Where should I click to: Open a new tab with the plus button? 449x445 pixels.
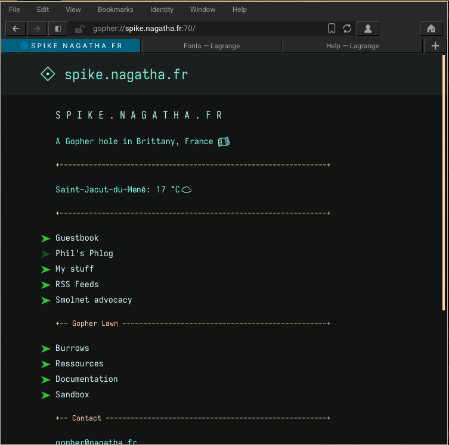pos(435,46)
